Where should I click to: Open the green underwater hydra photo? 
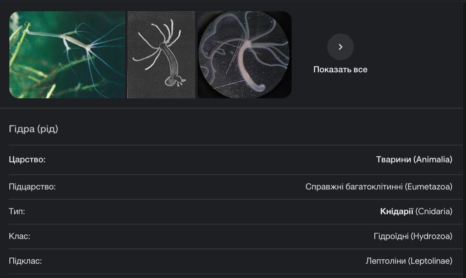(67, 54)
